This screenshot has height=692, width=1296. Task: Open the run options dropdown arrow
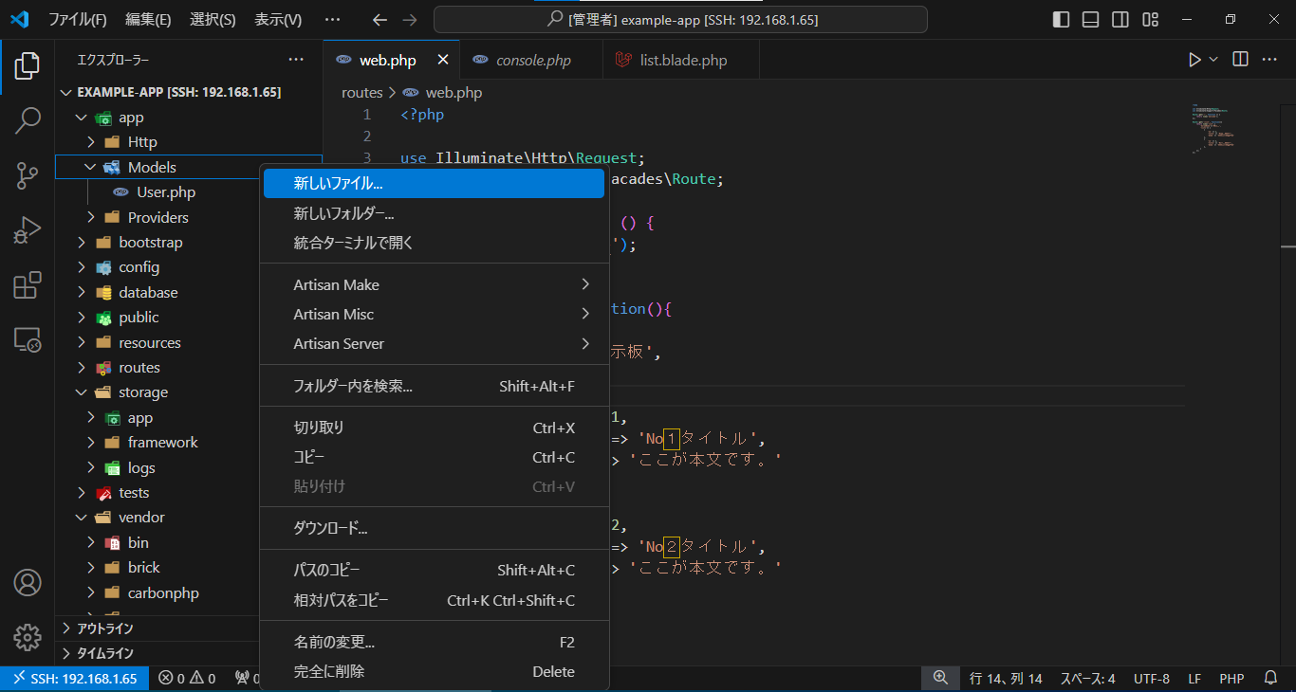[x=1213, y=60]
